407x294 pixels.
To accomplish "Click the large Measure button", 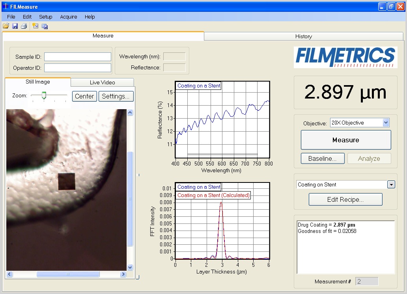I will pyautogui.click(x=346, y=140).
